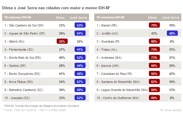Click the red 35% badge for Niterói

pos(62,41)
